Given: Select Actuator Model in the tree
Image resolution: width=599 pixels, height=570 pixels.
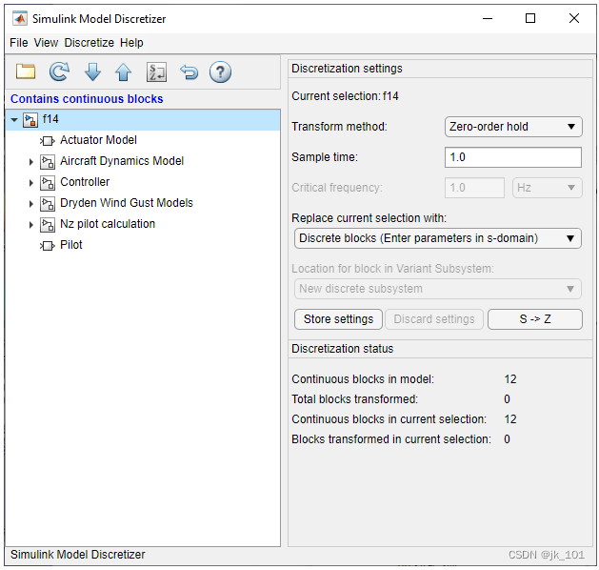Looking at the screenshot, I should pos(98,140).
